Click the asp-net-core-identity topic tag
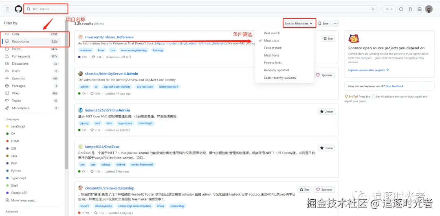 click(x=117, y=86)
